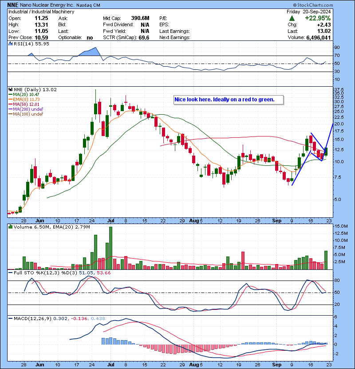Select the High value 13.31
Viewport: 355px width, 369px height.
(x=41, y=25)
